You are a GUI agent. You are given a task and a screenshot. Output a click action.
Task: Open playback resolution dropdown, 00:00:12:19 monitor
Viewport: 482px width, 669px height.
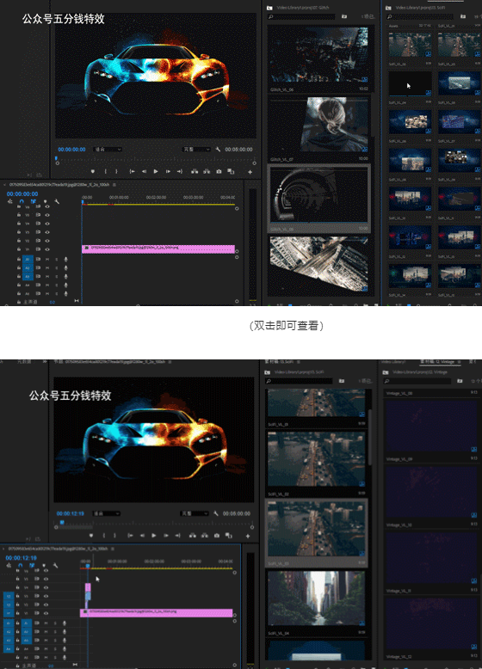point(195,513)
